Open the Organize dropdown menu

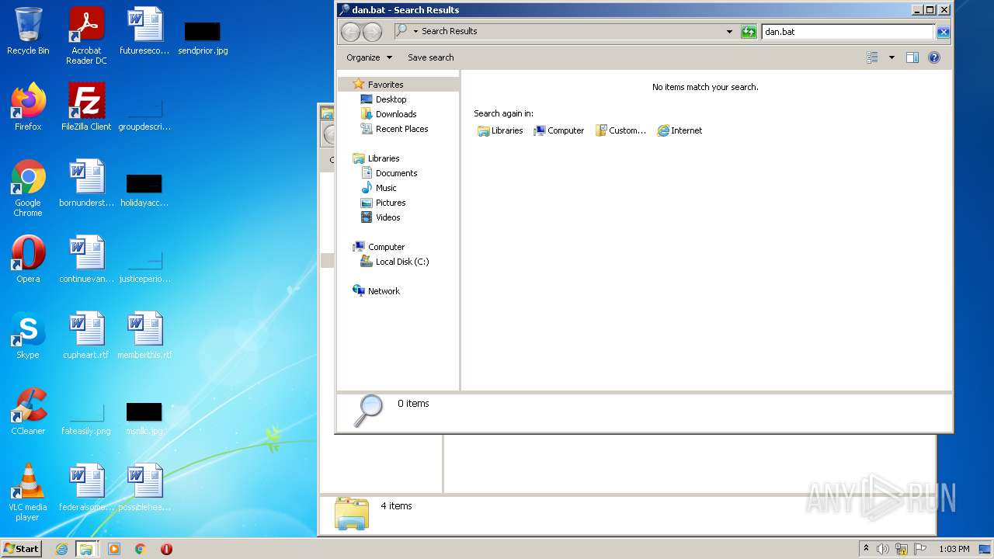click(369, 57)
